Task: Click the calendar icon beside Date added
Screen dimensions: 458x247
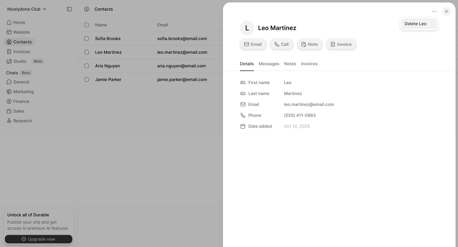Action: (x=243, y=126)
